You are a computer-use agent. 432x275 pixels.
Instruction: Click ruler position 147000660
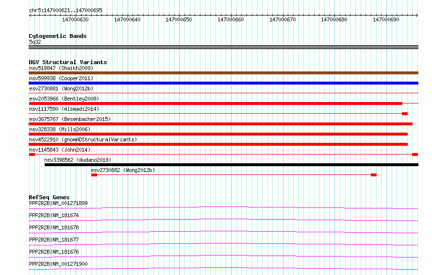231,19
